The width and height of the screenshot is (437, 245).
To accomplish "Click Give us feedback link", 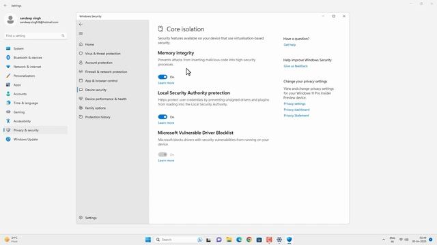I will pos(296,66).
